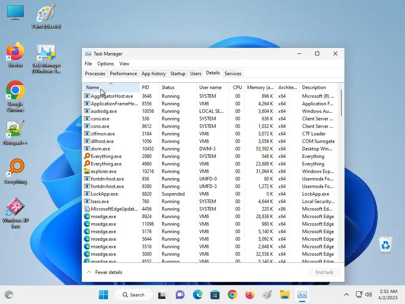405x304 pixels.
Task: Launch Chrome from the taskbar
Action: pos(233,294)
